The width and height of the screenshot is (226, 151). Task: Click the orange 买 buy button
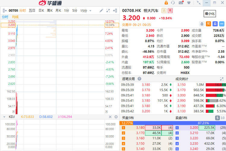coord(209,24)
